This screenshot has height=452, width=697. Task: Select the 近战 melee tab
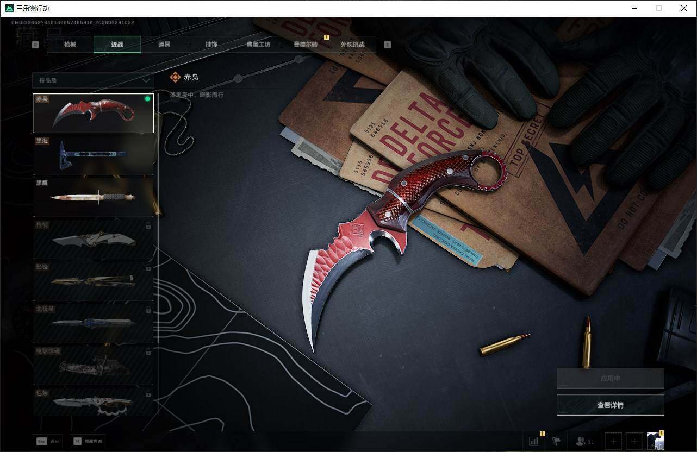[x=117, y=45]
